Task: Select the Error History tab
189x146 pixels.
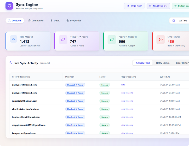Action: pyautogui.click(x=182, y=63)
